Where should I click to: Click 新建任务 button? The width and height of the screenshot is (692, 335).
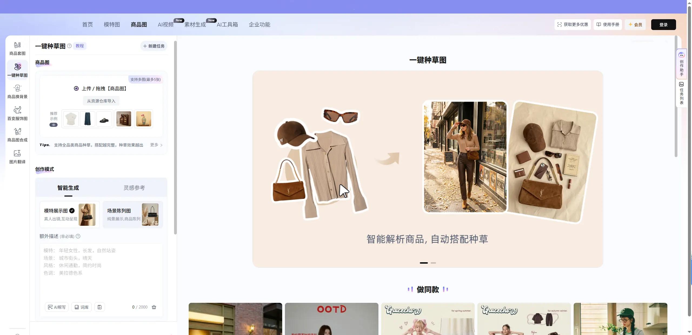pyautogui.click(x=154, y=46)
